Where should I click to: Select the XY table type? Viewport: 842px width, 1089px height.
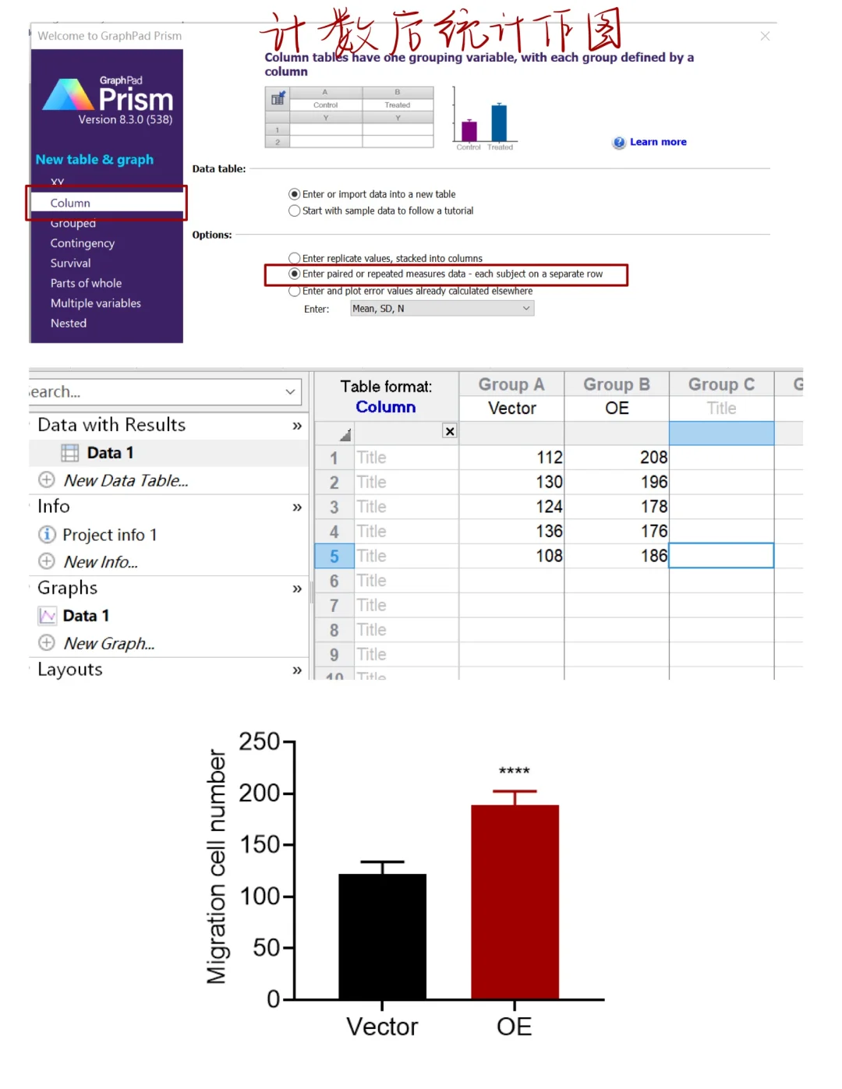point(58,182)
